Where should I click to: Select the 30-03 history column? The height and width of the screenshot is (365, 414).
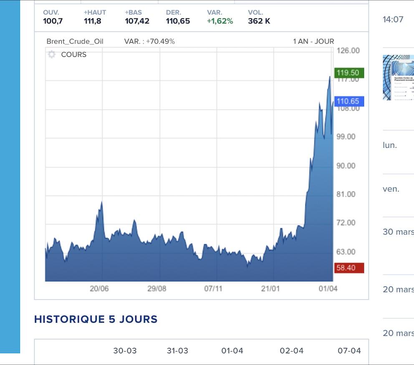click(x=125, y=351)
